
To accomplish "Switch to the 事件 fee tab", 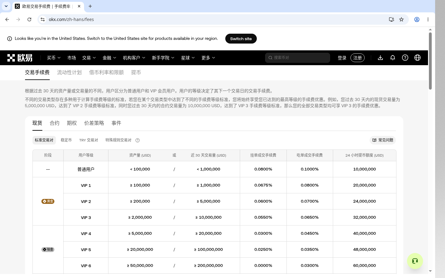I will click(117, 123).
